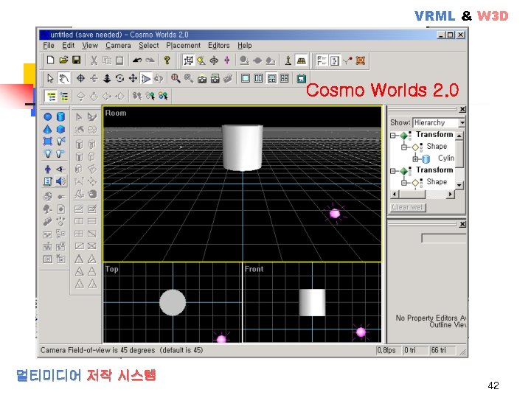531x398 pixels.
Task: Click the blue person avatar icon
Action: pyautogui.click(x=48, y=169)
